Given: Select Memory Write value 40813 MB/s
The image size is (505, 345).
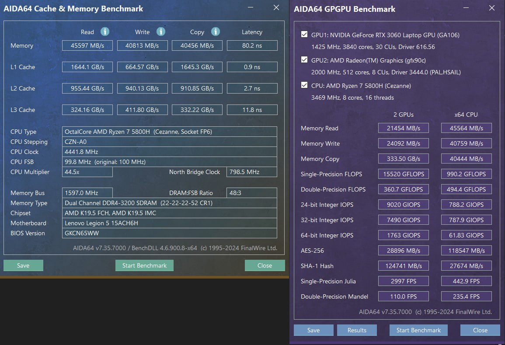Looking at the screenshot, I should coord(142,45).
